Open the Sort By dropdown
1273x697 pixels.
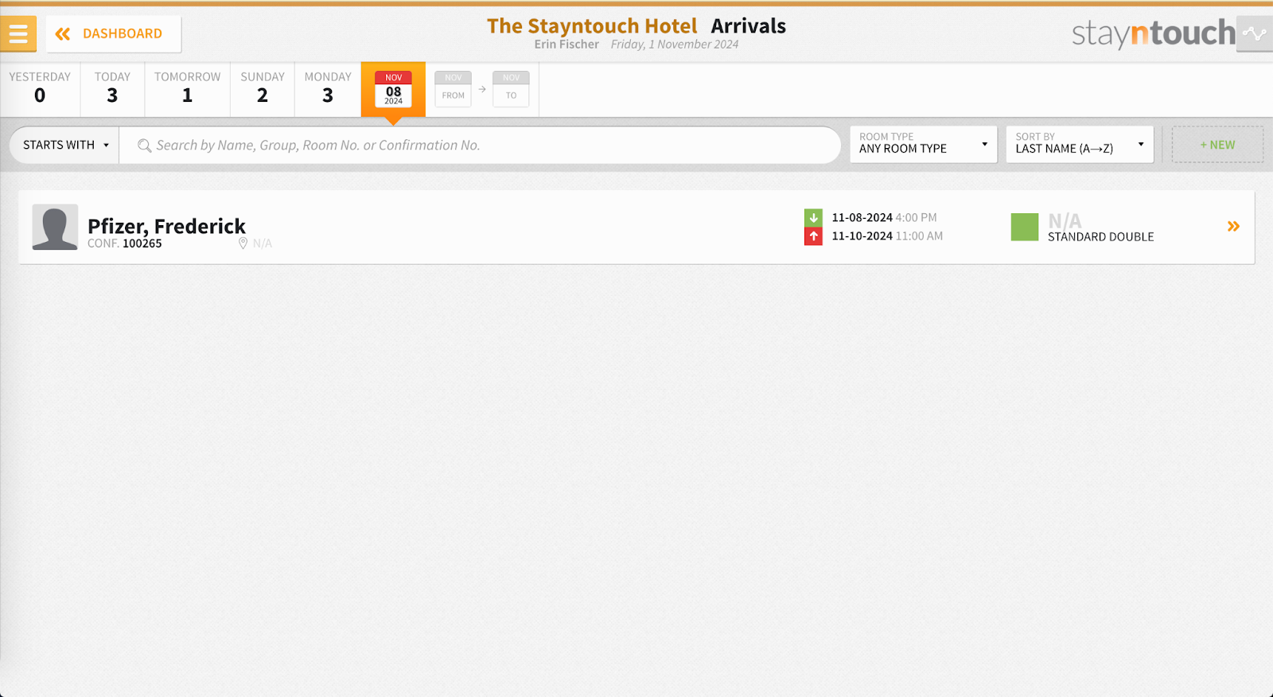[1080, 145]
